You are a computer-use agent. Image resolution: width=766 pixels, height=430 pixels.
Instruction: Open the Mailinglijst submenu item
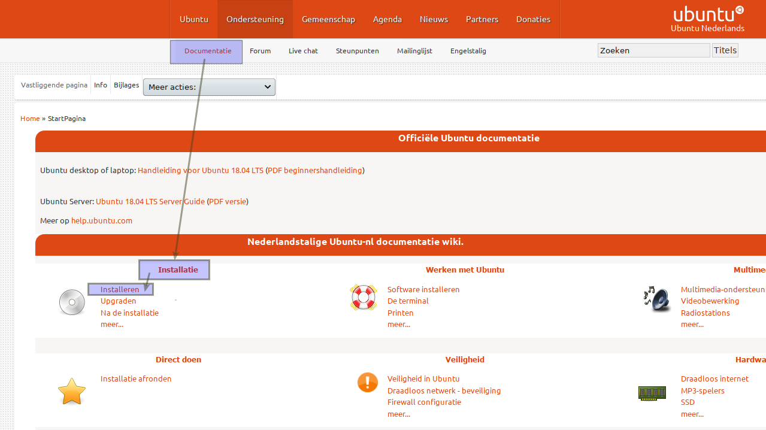(x=414, y=51)
